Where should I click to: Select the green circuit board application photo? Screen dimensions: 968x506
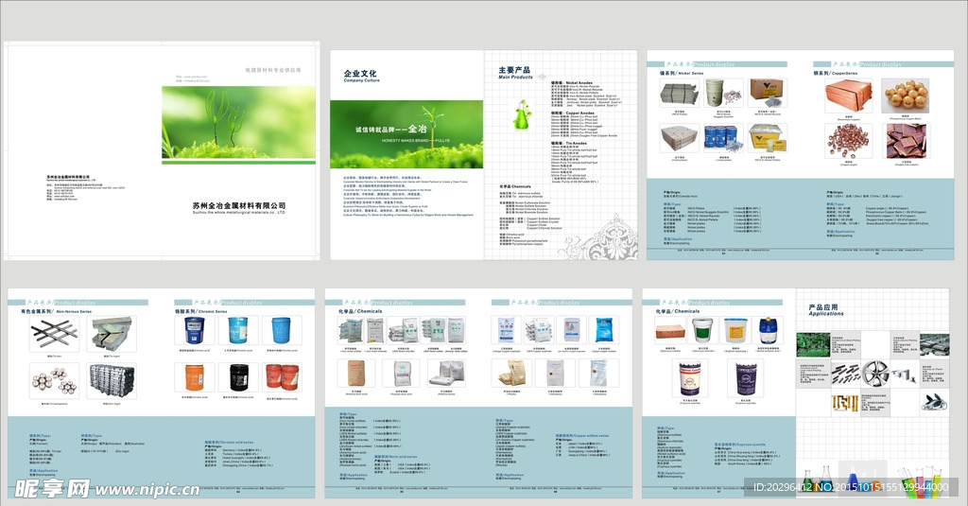click(x=813, y=345)
